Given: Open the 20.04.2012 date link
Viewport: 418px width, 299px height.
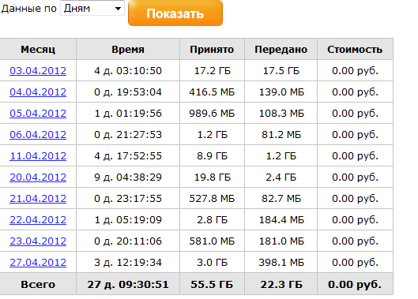Looking at the screenshot, I should pos(38,177).
